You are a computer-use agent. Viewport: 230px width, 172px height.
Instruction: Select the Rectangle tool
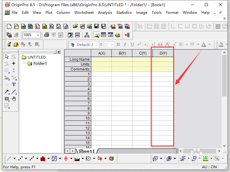[x=7, y=99]
